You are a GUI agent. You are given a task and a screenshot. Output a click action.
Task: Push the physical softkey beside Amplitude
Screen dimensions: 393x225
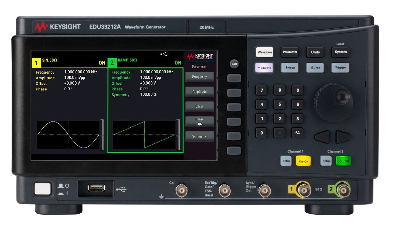click(x=234, y=93)
